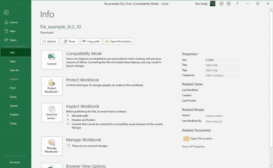The image size is (273, 168).
Task: Click the Convert icon under Compatibility Mode
Action: pyautogui.click(x=52, y=59)
